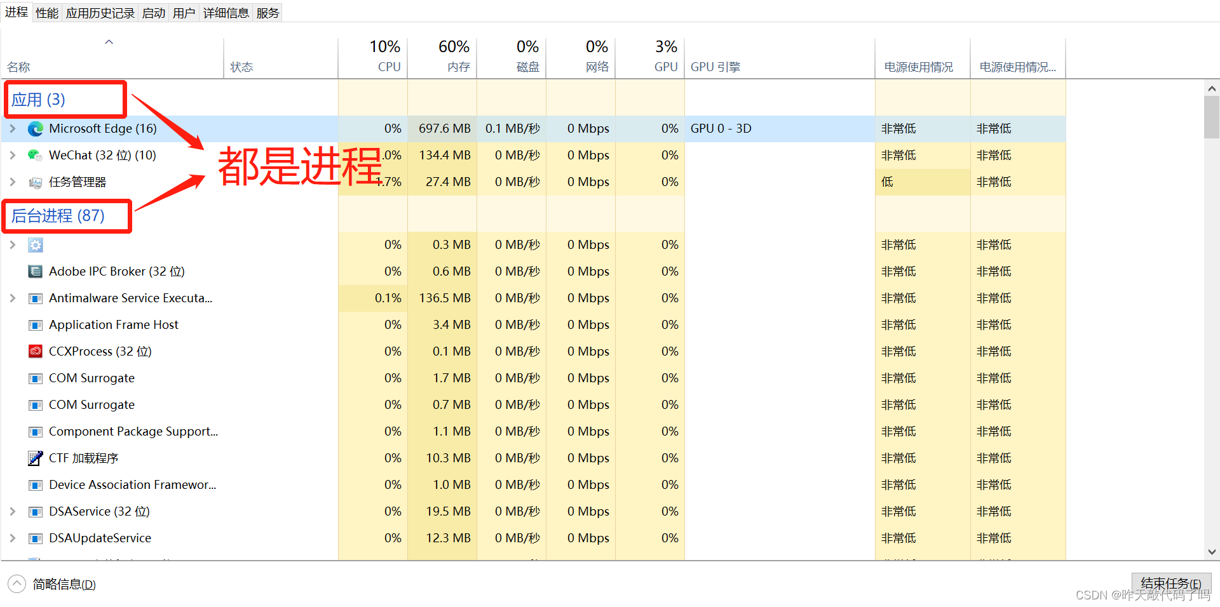Switch to the 性能 tab

coord(46,11)
